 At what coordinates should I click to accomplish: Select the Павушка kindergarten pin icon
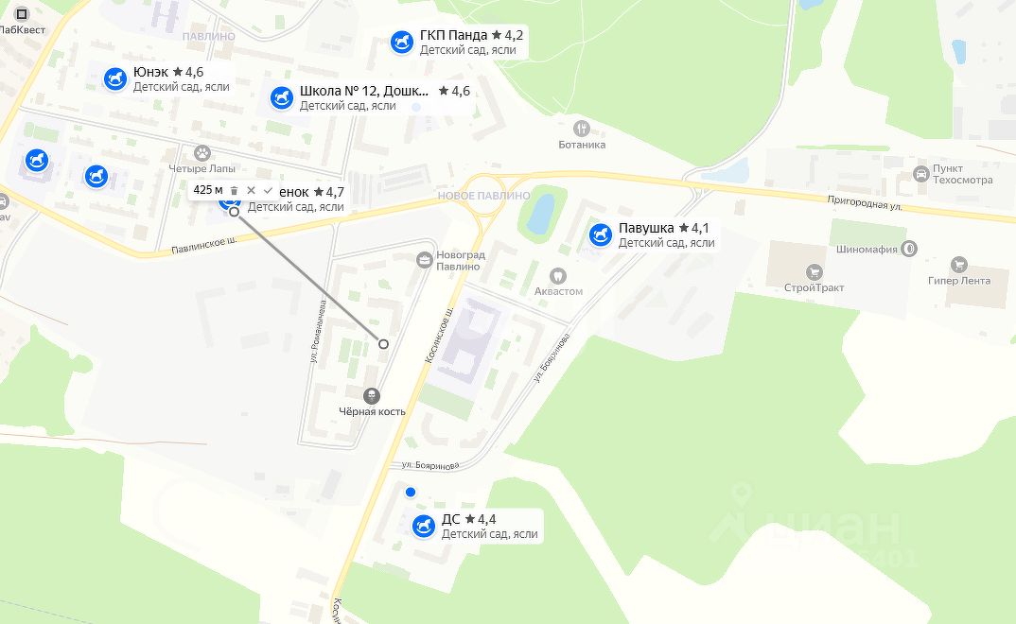pos(600,235)
